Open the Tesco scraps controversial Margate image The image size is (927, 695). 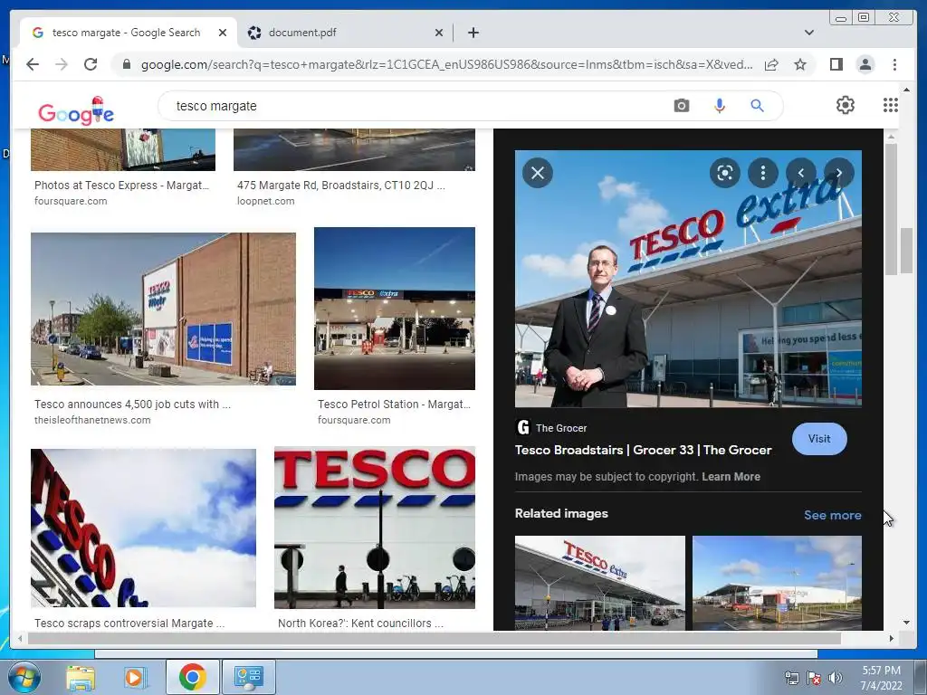click(143, 528)
